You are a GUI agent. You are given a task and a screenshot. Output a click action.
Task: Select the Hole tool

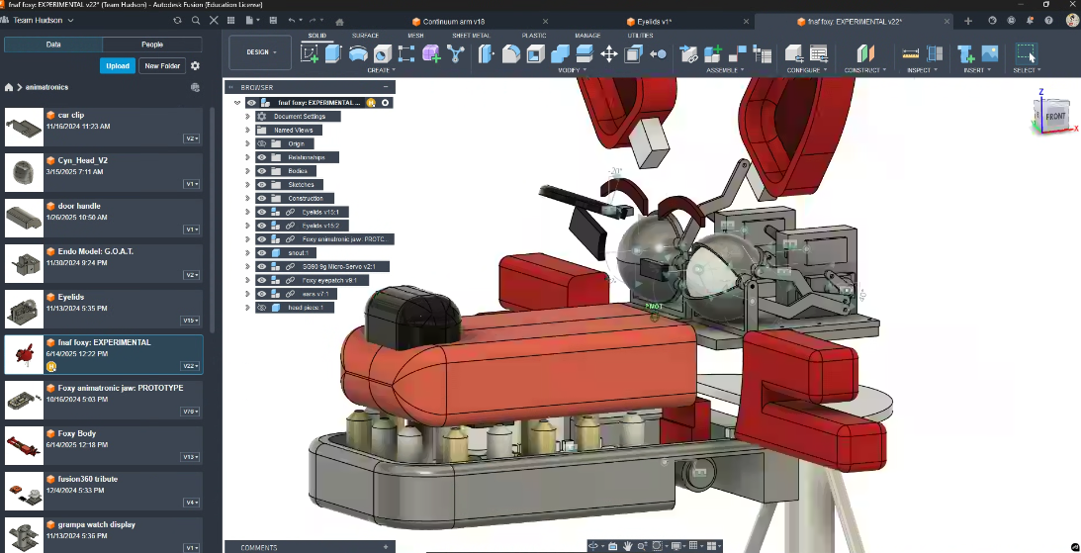383,53
